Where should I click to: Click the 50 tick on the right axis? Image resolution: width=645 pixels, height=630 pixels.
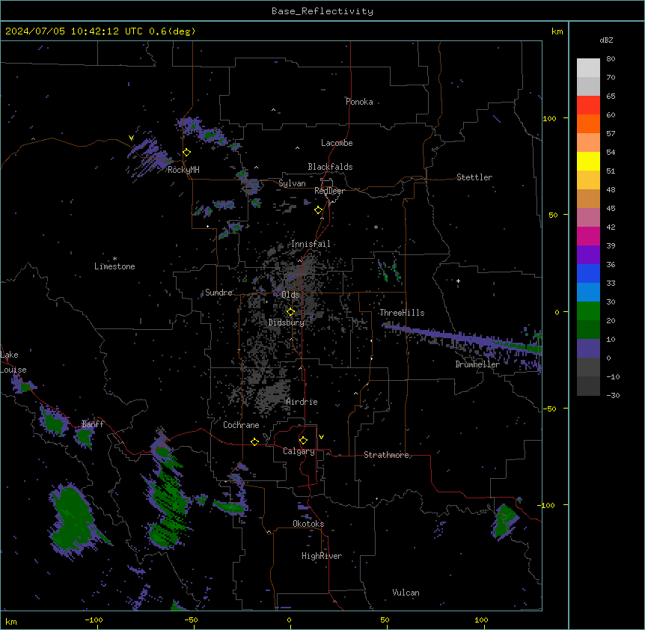553,215
